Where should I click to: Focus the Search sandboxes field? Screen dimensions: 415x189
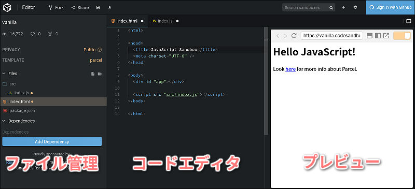tap(309, 8)
